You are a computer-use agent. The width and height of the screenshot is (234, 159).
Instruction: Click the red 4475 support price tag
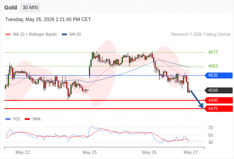click(219, 109)
